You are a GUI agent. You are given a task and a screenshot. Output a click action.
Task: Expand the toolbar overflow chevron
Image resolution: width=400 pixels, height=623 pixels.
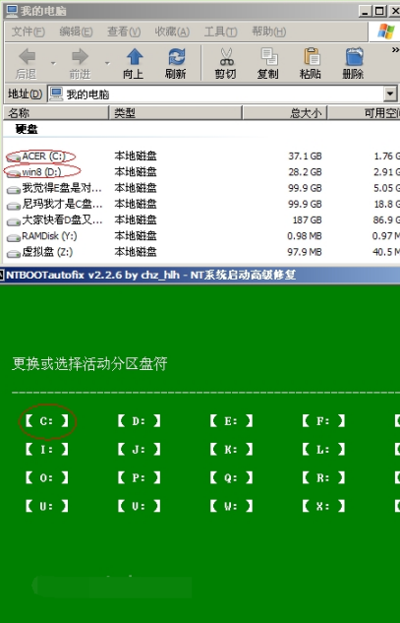[395, 49]
